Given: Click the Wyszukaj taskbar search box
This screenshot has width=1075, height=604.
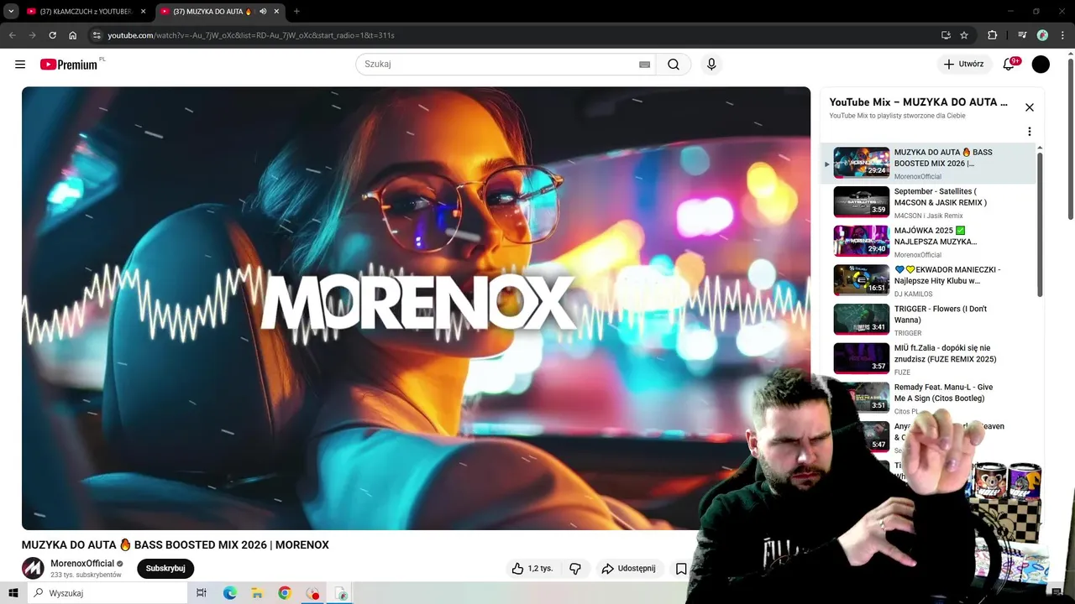Looking at the screenshot, I should pos(107,593).
